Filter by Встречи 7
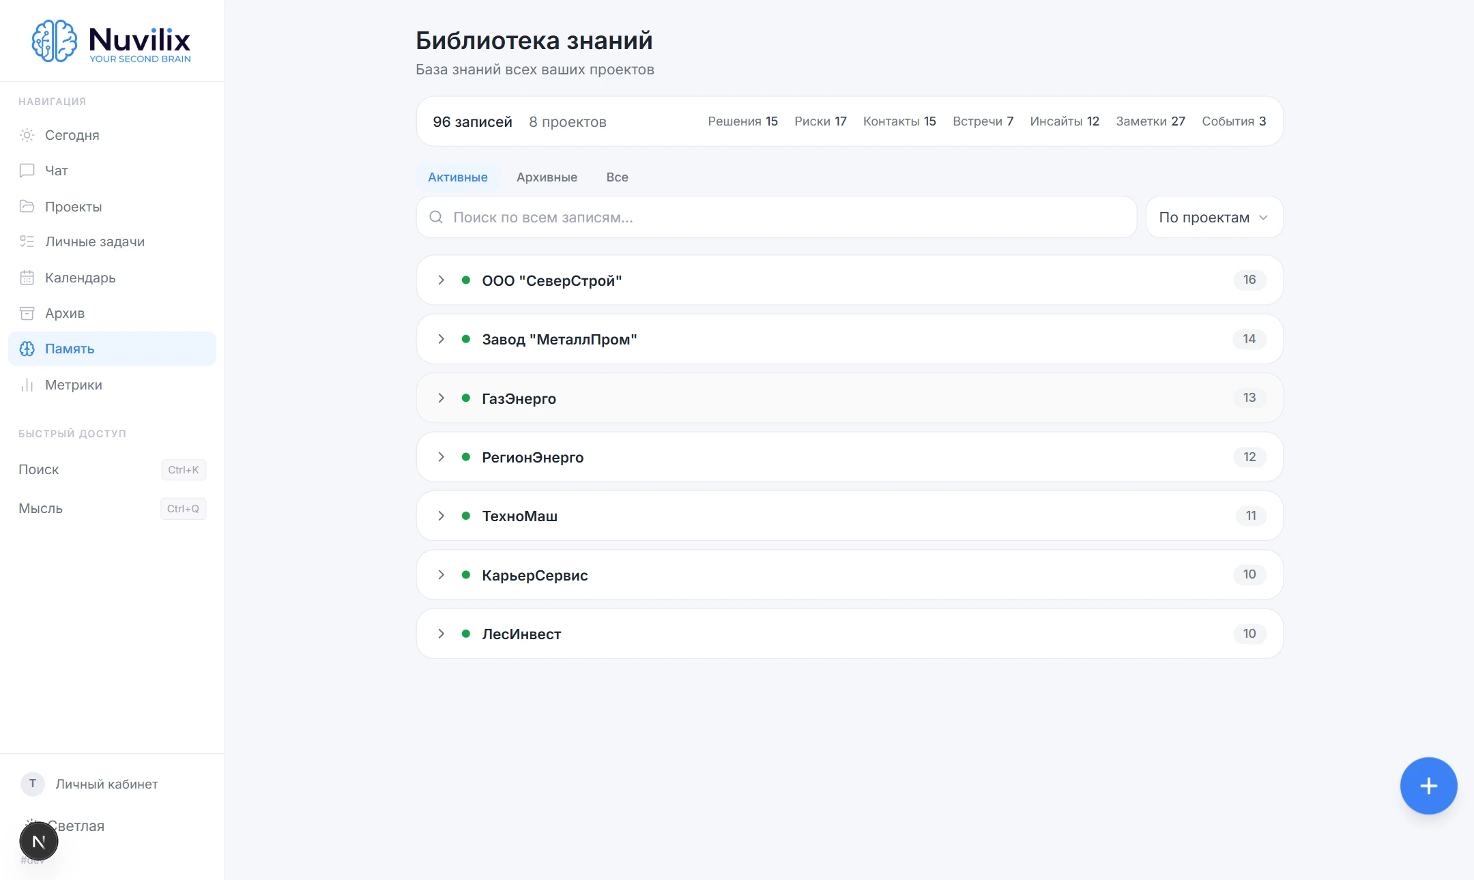 [983, 121]
